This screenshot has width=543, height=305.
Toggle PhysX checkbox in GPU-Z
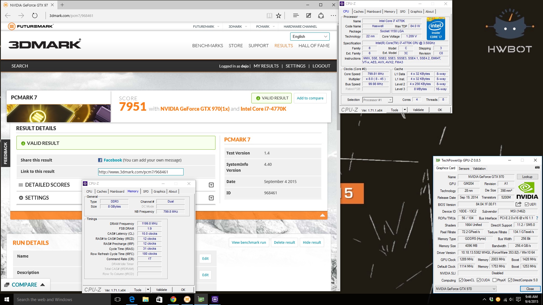click(x=494, y=280)
